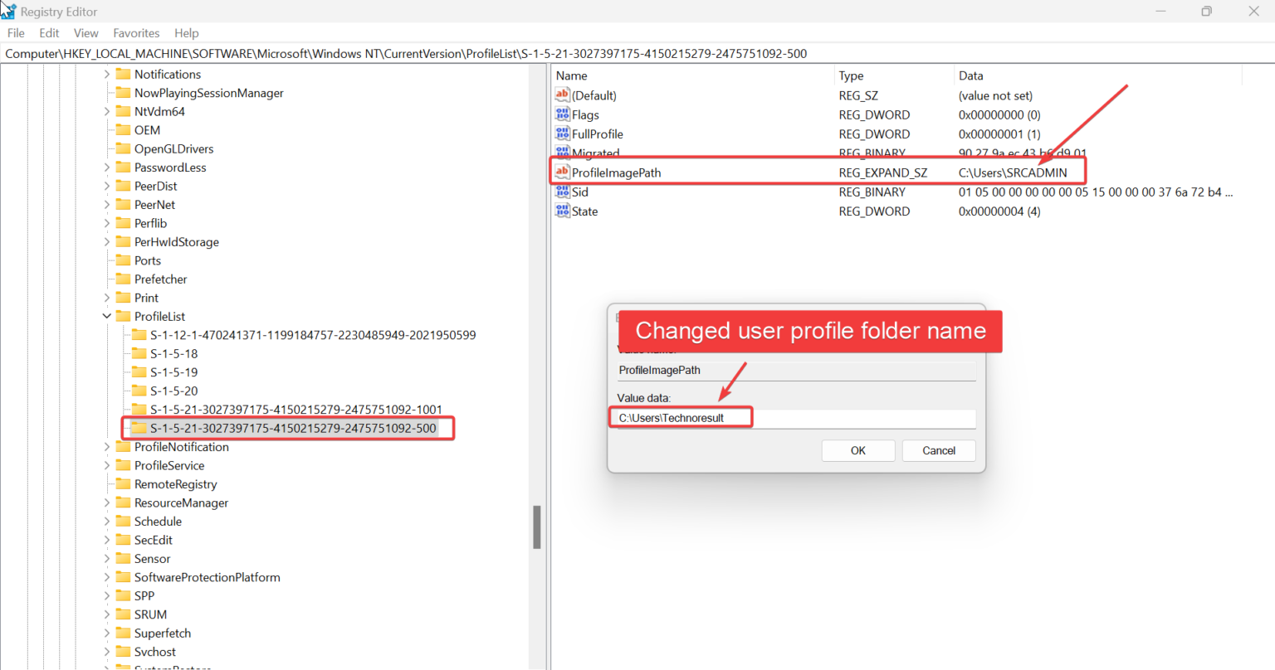Click the Registry Editor title bar icon
Image resolution: width=1275 pixels, height=670 pixels.
pos(8,11)
